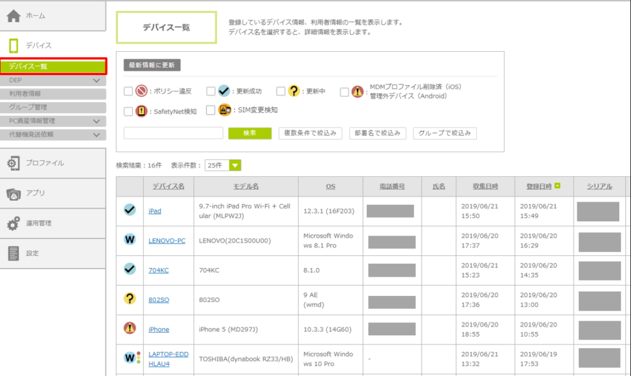
Task: Click the question mark status icon for 802SO
Action: click(x=129, y=299)
